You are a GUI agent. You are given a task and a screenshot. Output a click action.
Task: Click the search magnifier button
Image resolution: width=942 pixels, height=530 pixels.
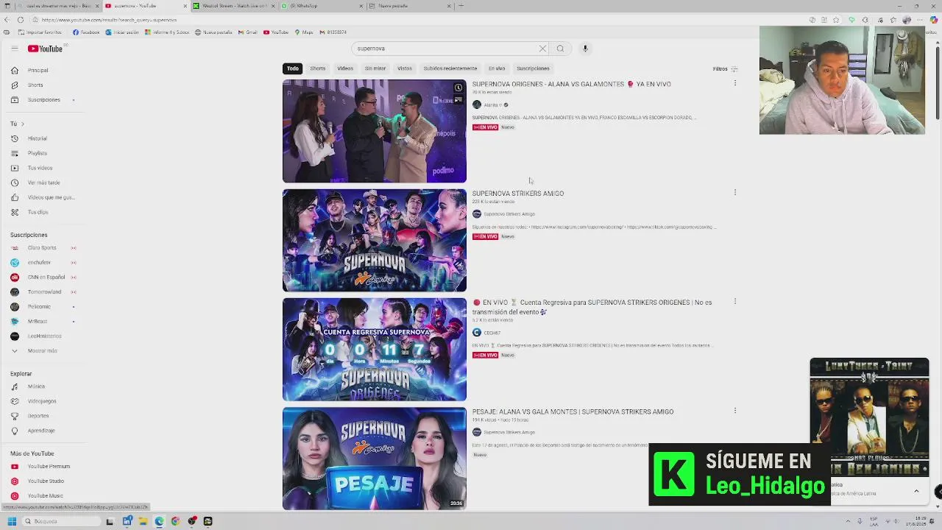(x=560, y=49)
